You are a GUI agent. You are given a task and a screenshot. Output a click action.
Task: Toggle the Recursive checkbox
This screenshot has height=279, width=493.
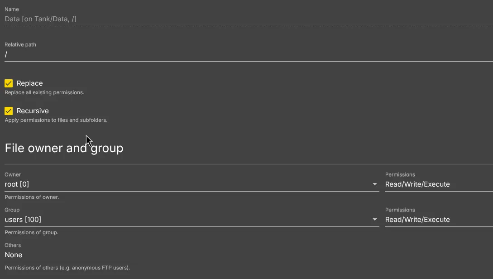pos(9,111)
